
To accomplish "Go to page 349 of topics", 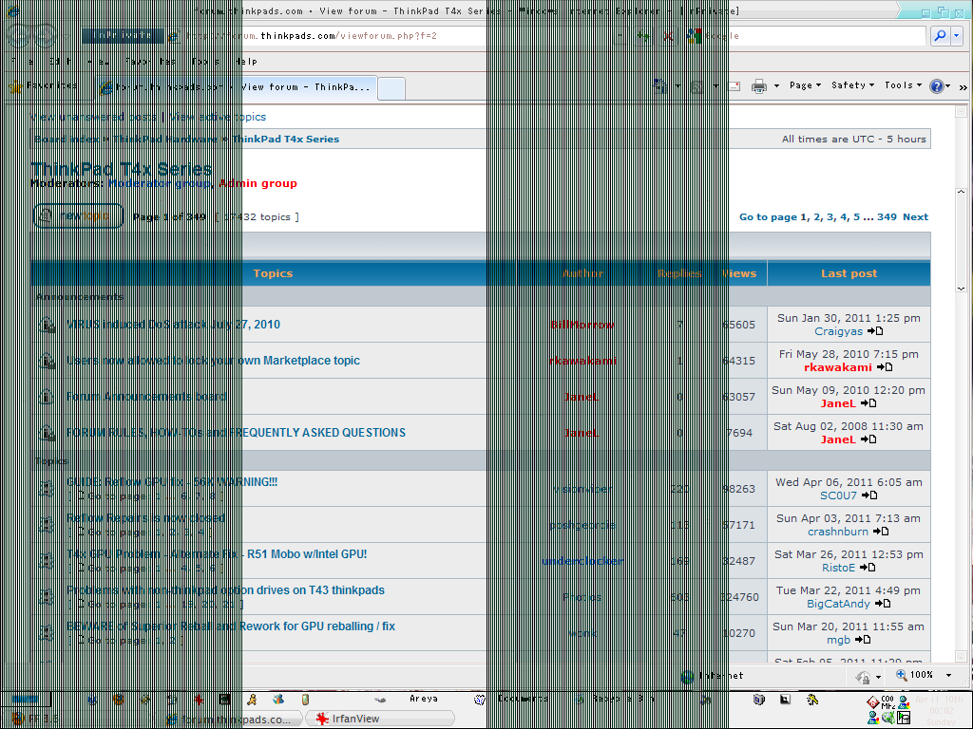I will tap(887, 217).
